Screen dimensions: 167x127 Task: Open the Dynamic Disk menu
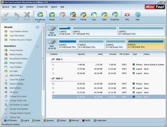point(42,7)
